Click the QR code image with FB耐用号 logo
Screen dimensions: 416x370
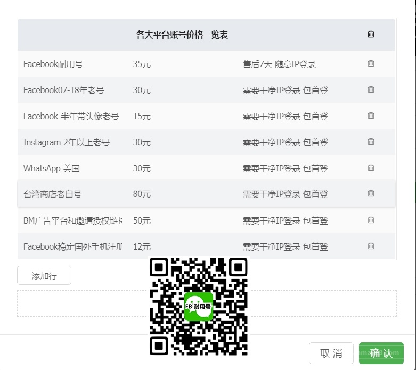tap(199, 306)
